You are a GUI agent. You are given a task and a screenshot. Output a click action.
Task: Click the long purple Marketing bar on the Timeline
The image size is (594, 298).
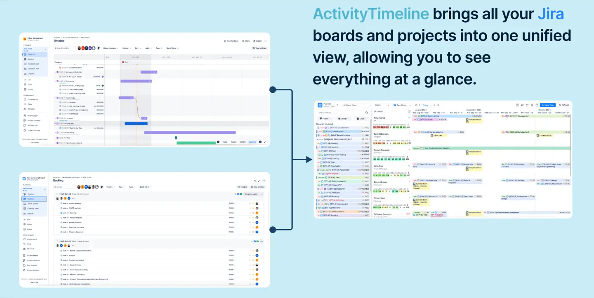(x=190, y=132)
